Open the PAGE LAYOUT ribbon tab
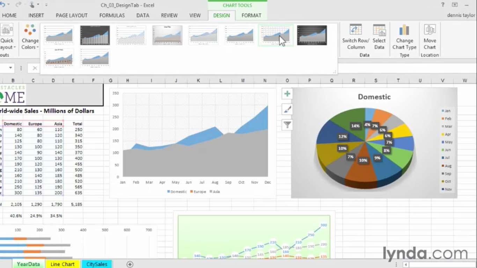 point(72,15)
